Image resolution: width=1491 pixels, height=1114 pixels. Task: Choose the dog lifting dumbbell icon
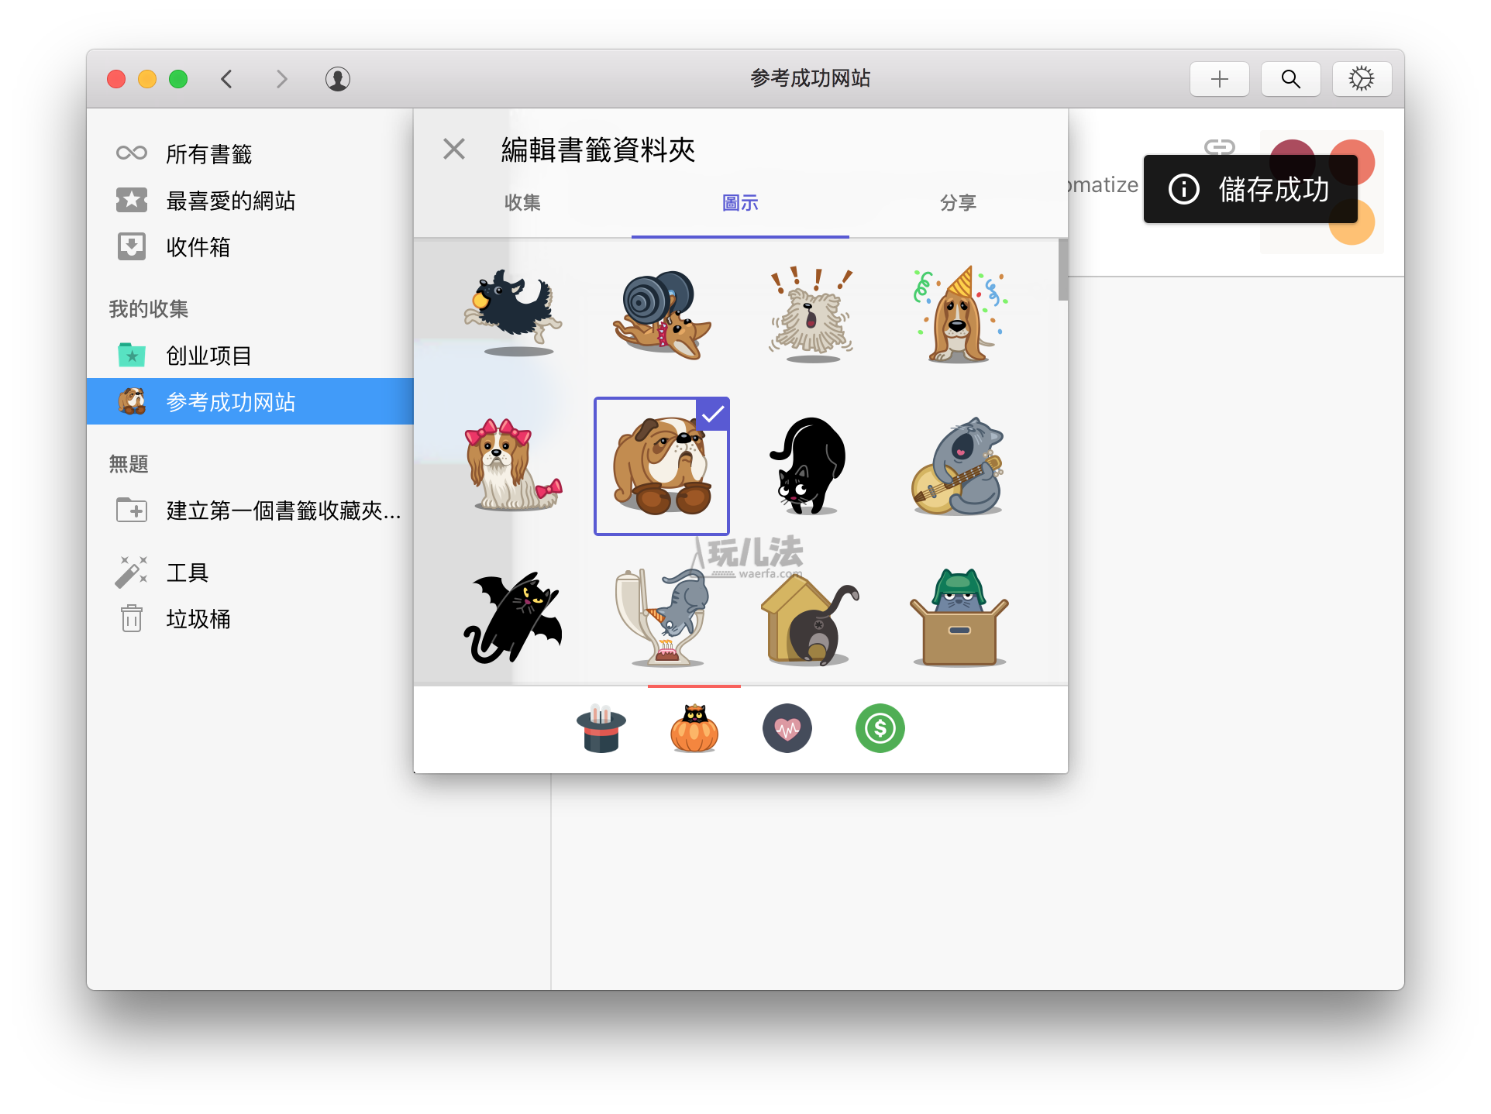click(x=661, y=315)
